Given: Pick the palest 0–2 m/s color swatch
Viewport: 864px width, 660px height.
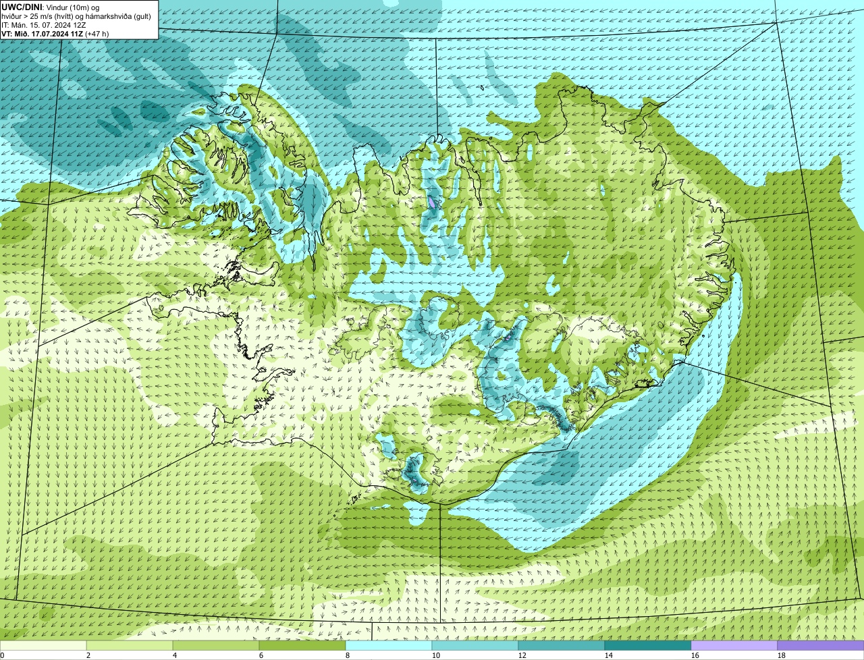Looking at the screenshot, I should (43, 645).
